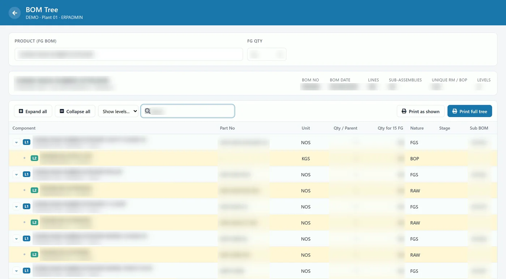Click the Part No column header
This screenshot has height=279, width=506.
coord(227,128)
